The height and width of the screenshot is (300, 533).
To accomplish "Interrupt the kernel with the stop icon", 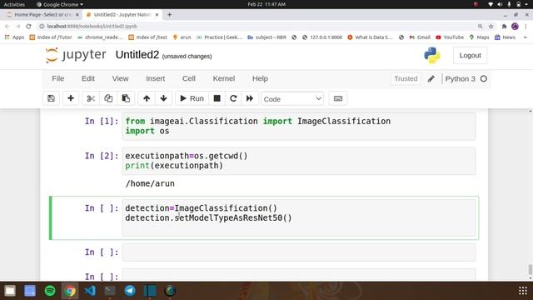I will [x=217, y=98].
